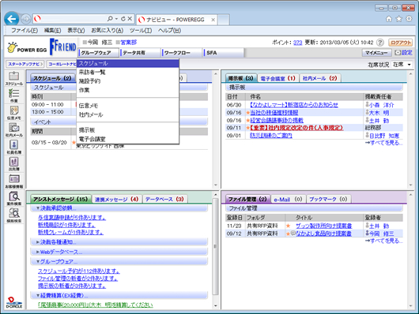The height and width of the screenshot is (314, 419).
Task: Open the SFA top menu
Action: (x=224, y=53)
